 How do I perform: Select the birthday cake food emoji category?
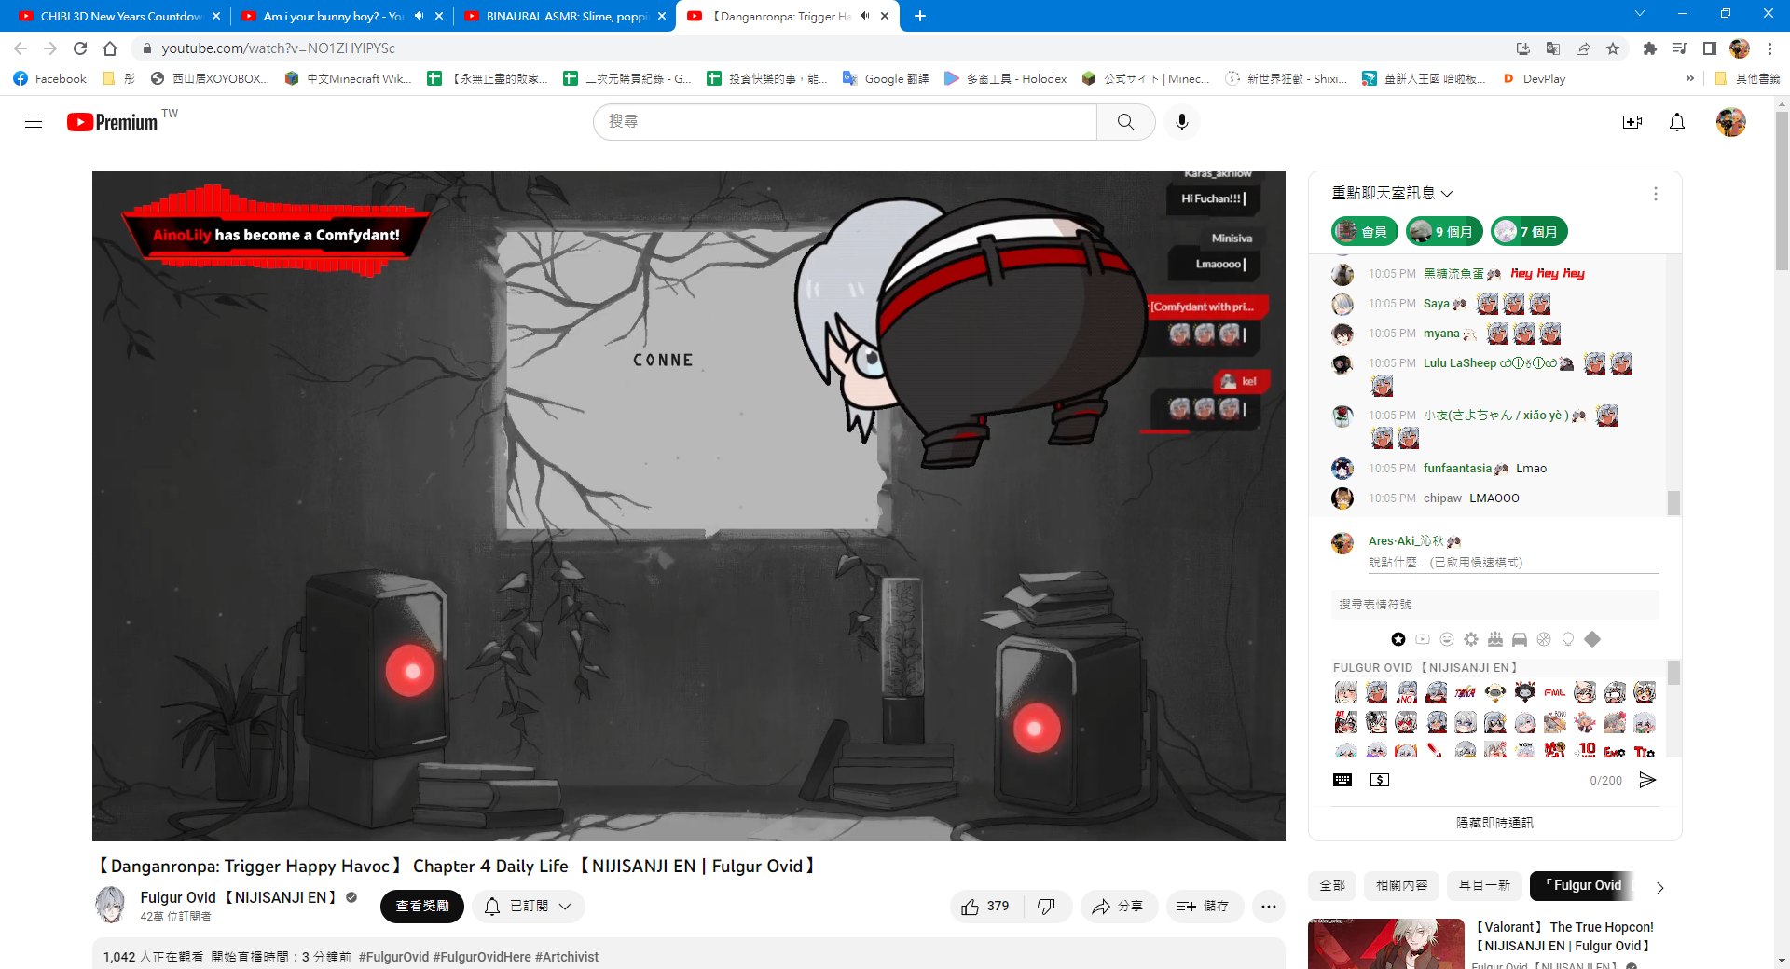click(x=1494, y=639)
